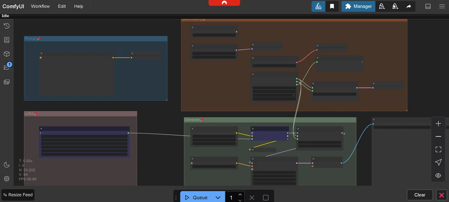Click the T: 0.00s stat text
The width and height of the screenshot is (449, 202).
coord(25,161)
